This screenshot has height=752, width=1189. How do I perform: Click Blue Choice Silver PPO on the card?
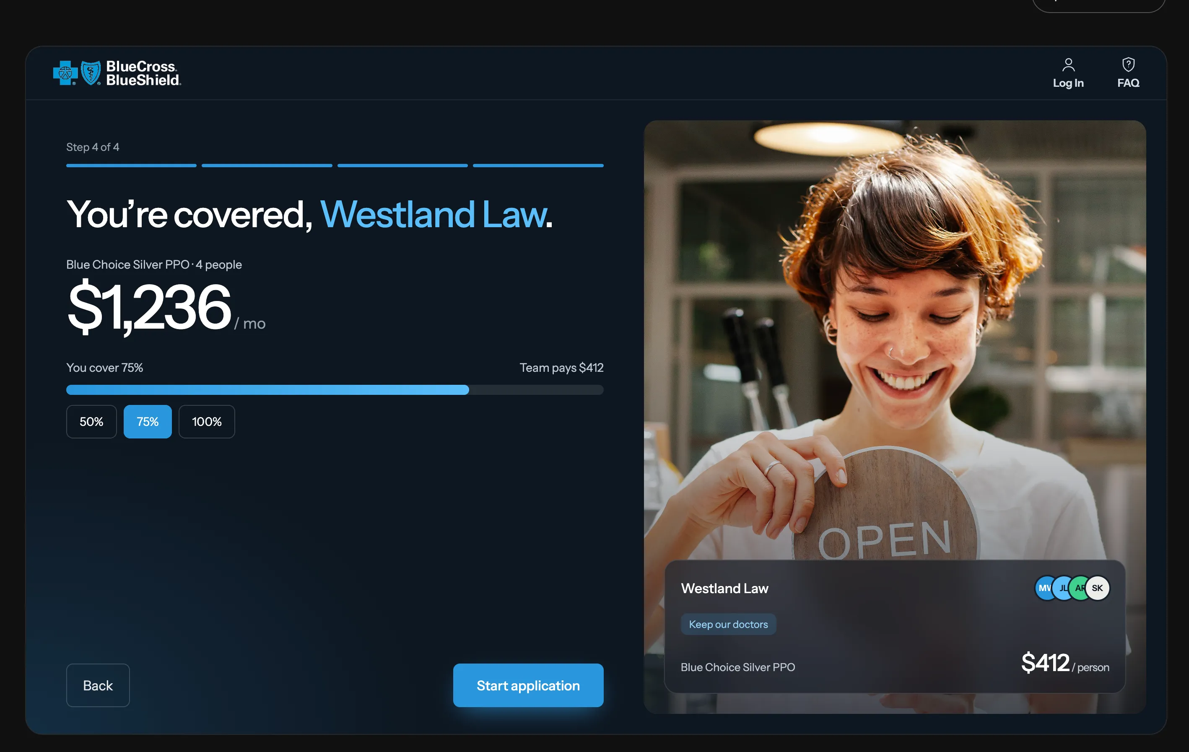(x=738, y=667)
